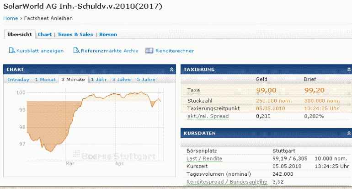Viewport: 352px width, 189px height.
Task: Open the Übersicht tab
Action: [20, 34]
